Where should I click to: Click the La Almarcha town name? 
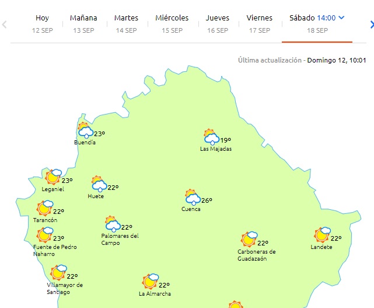pos(155,293)
